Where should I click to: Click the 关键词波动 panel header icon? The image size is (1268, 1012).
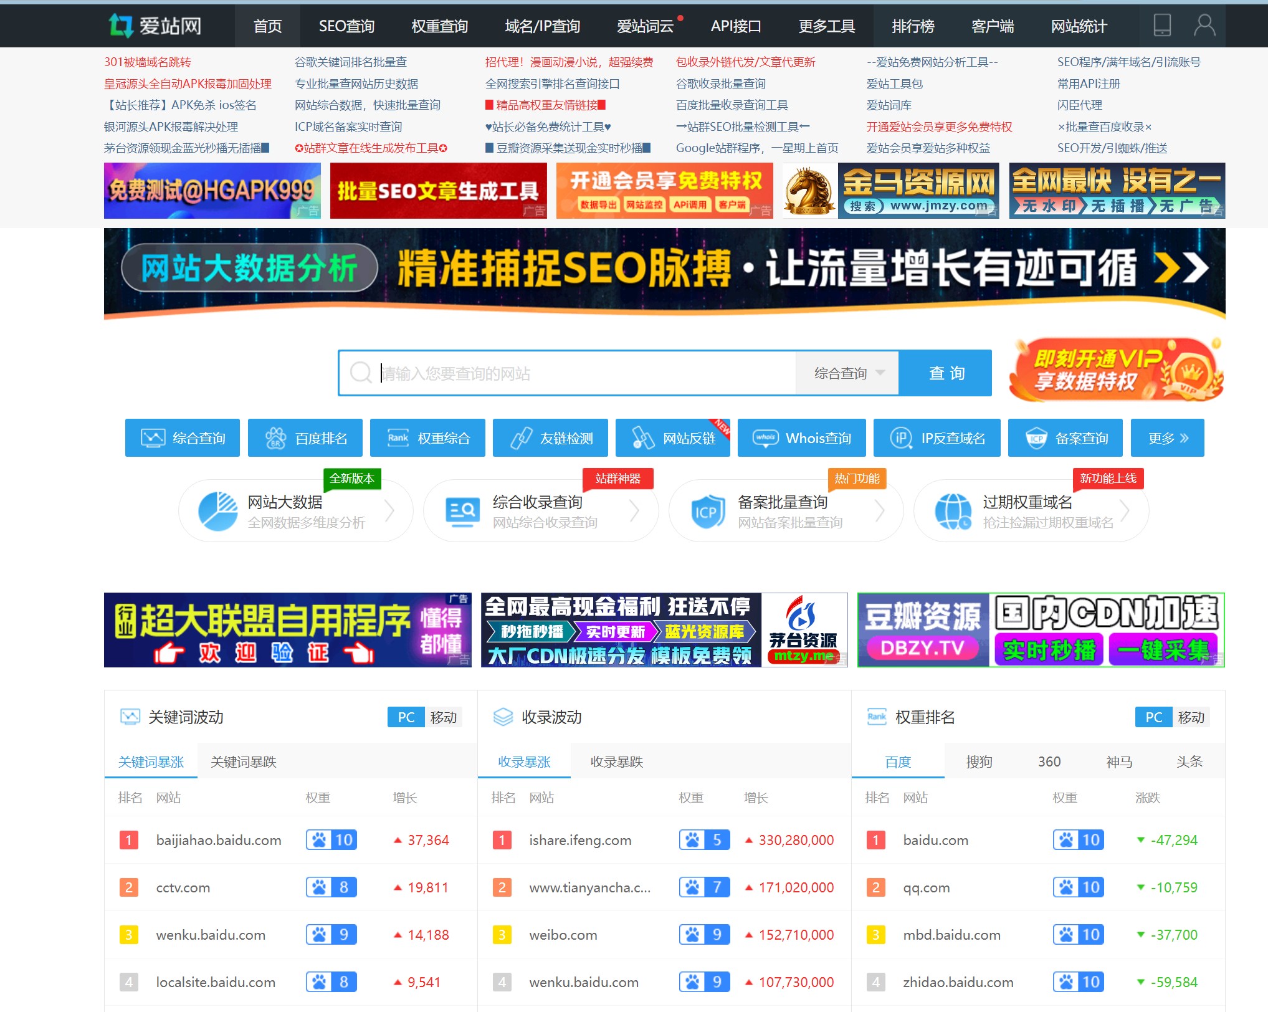coord(130,717)
